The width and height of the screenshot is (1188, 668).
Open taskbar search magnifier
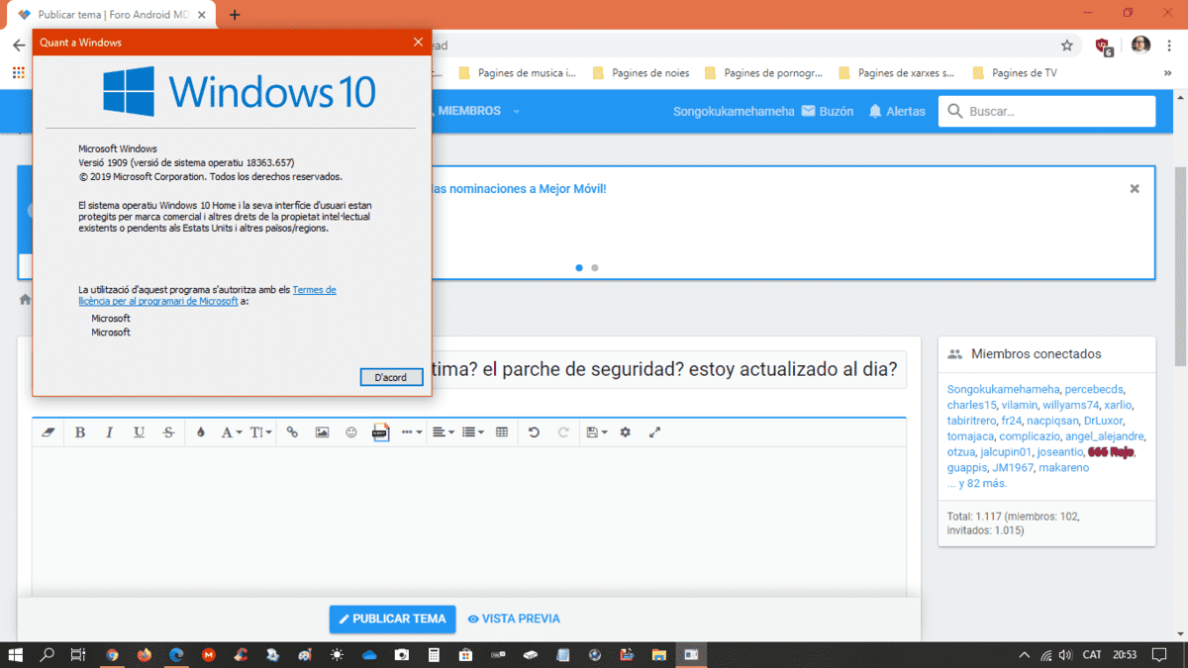[x=47, y=654]
